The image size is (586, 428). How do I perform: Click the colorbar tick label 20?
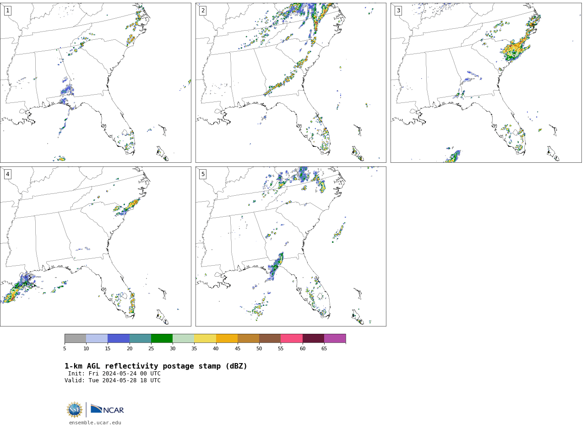coord(130,349)
